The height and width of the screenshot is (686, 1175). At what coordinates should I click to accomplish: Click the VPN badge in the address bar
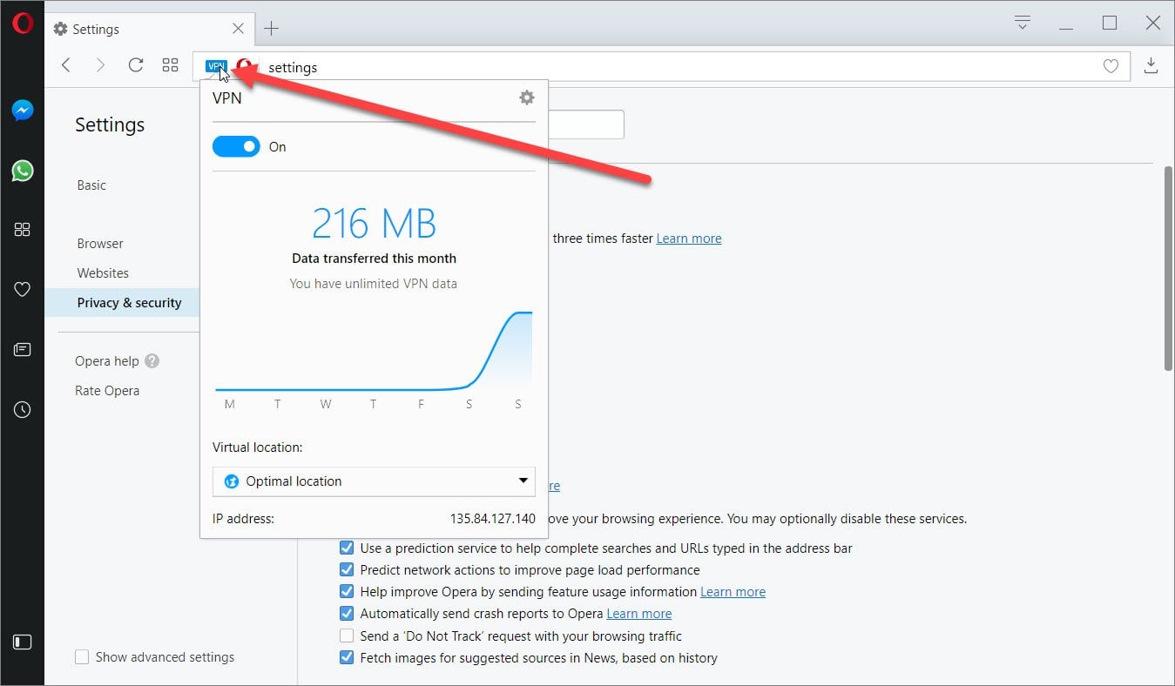[215, 65]
